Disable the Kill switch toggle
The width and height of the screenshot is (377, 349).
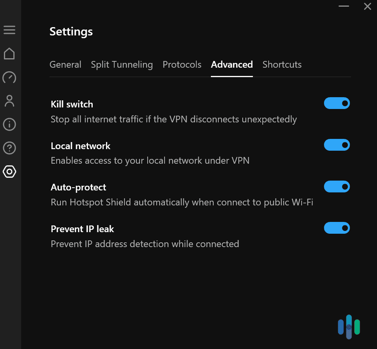pyautogui.click(x=337, y=103)
